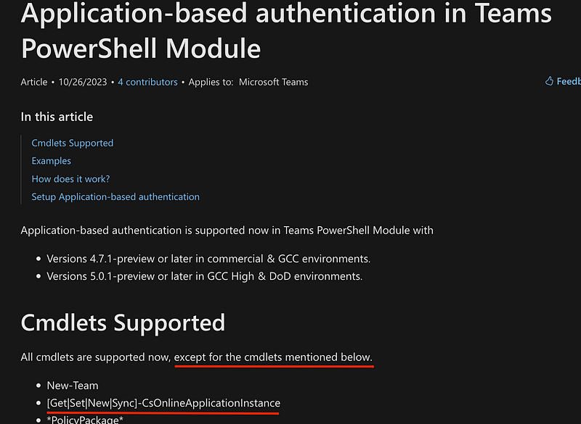
Task: Open the 4 contributors link
Action: pyautogui.click(x=147, y=82)
